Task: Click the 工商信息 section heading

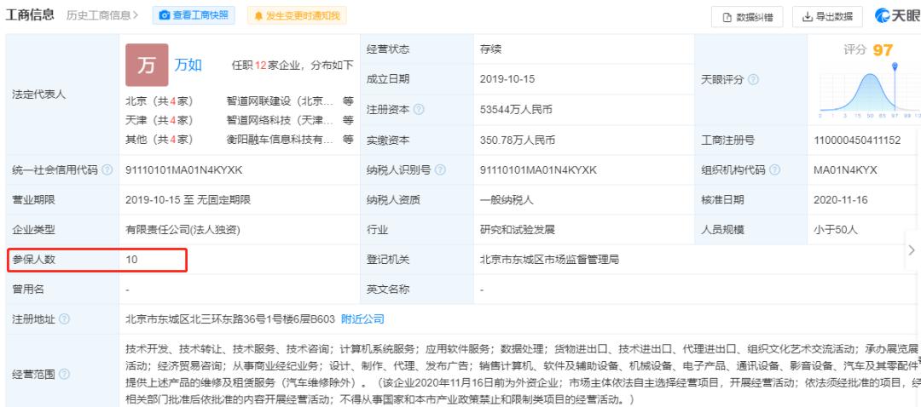Action: point(30,15)
